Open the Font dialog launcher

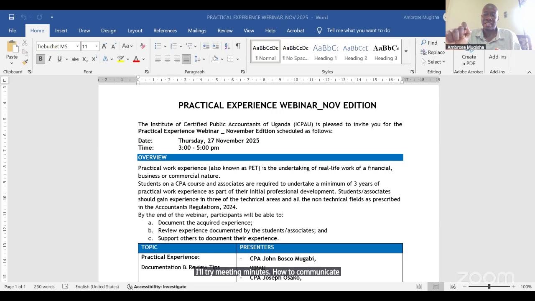coord(147,72)
